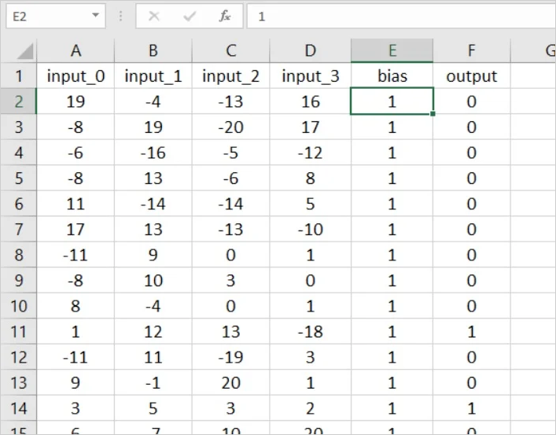The image size is (556, 435).
Task: Click the Cancel X icon in formula bar
Action: pos(154,16)
